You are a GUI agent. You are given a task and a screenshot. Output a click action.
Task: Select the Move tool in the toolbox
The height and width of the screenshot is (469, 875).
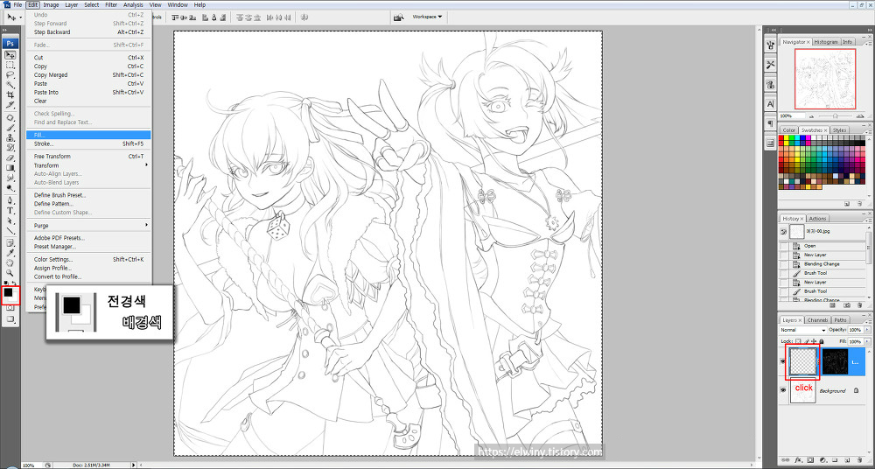[10, 55]
